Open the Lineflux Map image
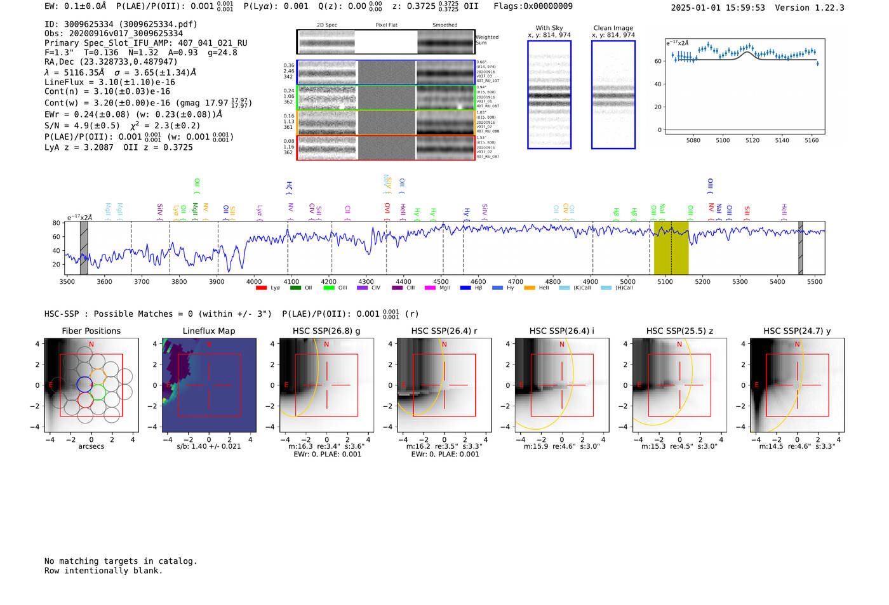The width and height of the screenshot is (889, 605). [x=209, y=385]
